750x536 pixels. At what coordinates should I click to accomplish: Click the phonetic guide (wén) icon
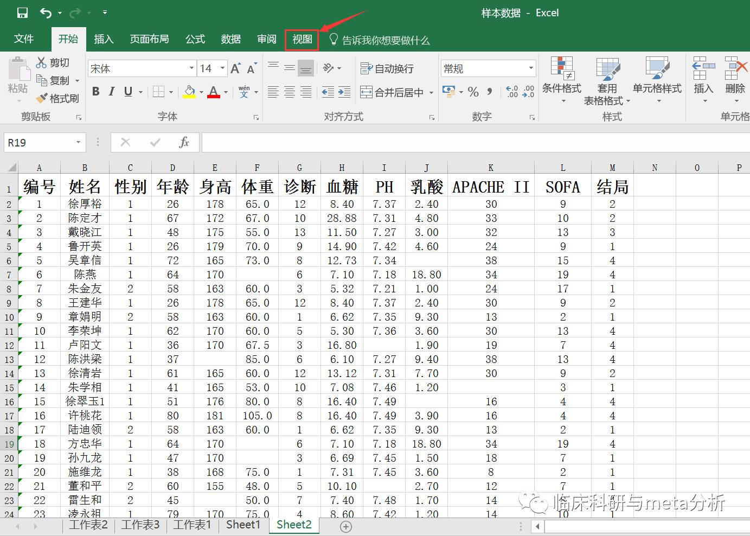point(244,91)
